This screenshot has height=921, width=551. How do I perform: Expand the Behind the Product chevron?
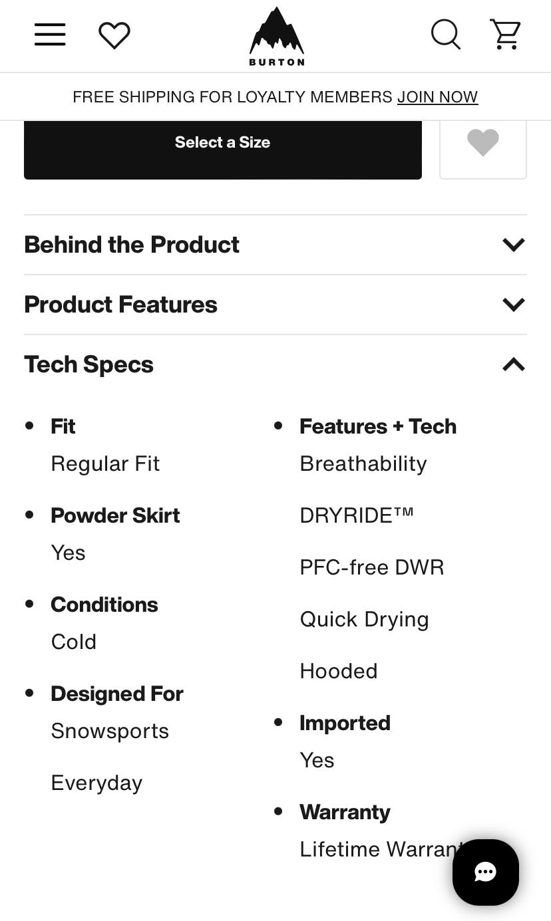tap(513, 245)
